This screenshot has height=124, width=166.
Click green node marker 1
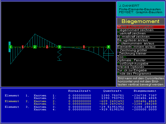coord(11,47)
